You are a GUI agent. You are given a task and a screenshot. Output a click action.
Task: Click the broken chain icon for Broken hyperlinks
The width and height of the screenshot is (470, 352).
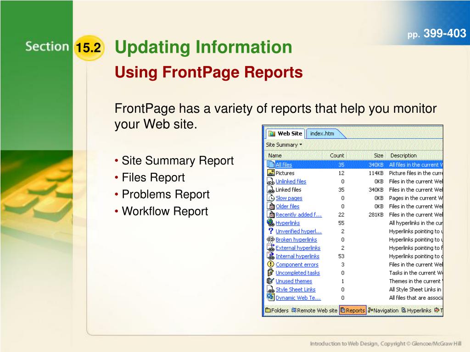click(271, 239)
